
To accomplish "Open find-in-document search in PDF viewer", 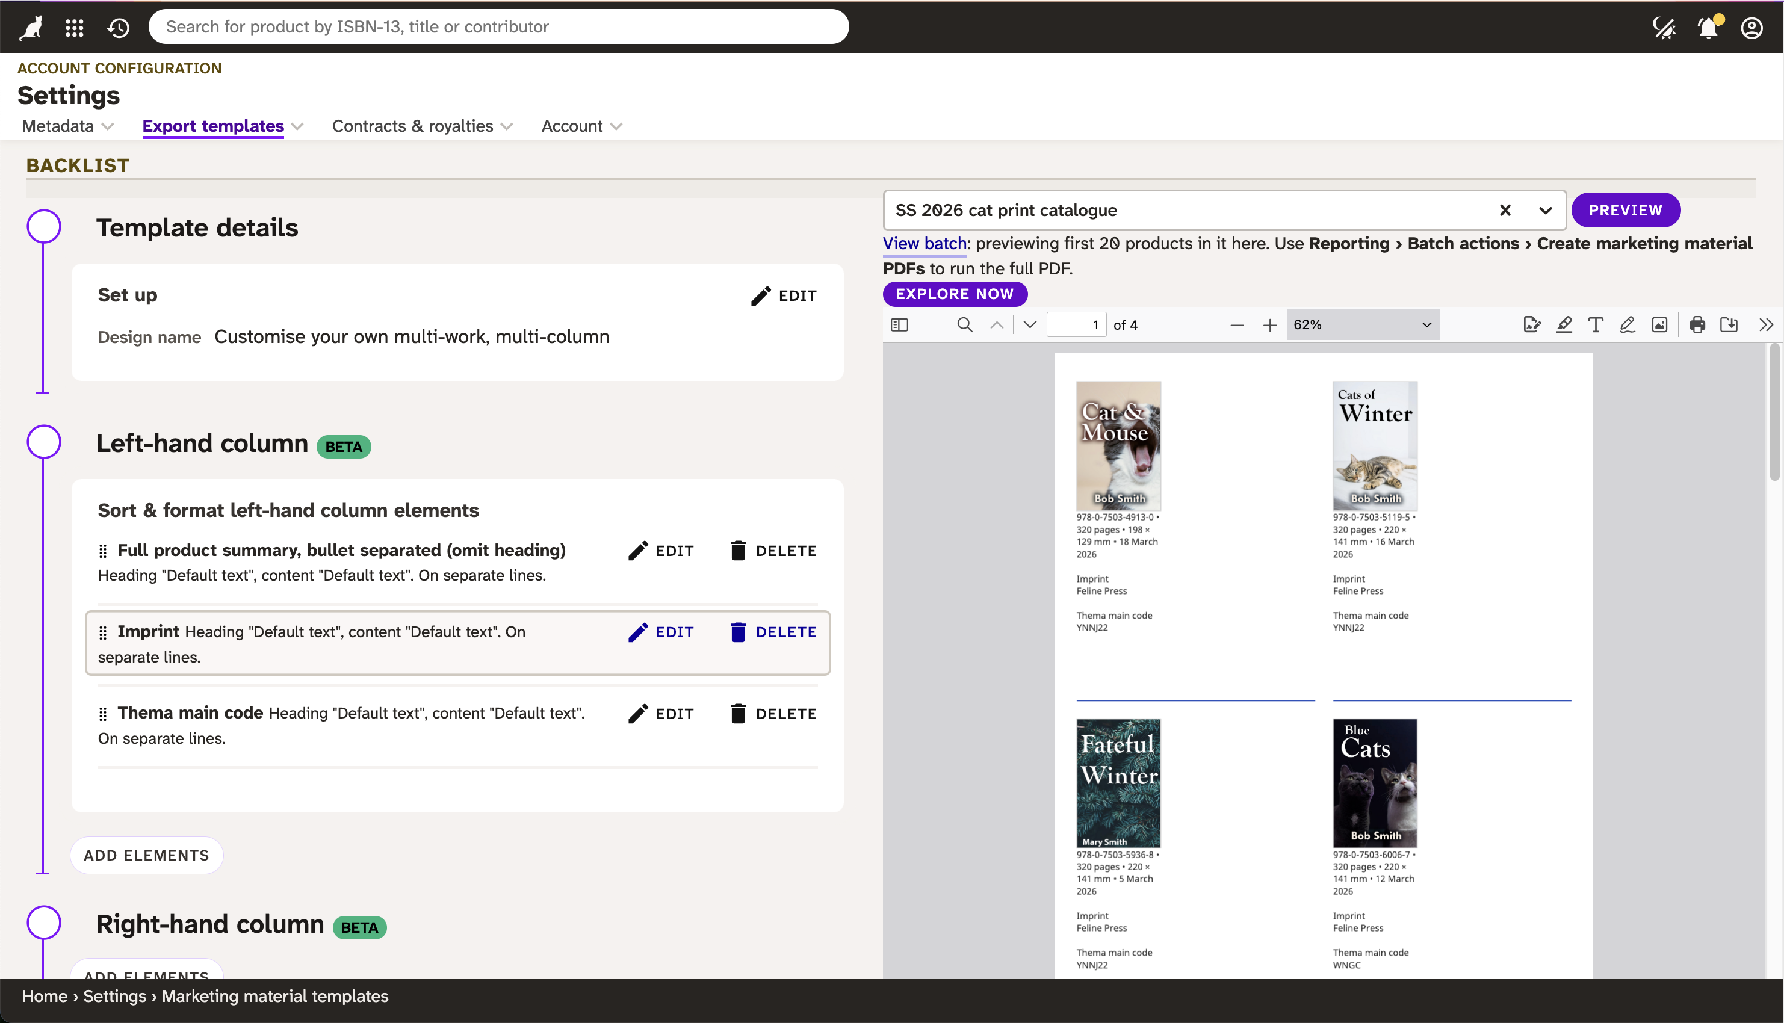I will (965, 324).
